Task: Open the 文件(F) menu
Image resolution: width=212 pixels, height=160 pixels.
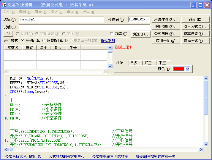Action: pyautogui.click(x=9, y=12)
